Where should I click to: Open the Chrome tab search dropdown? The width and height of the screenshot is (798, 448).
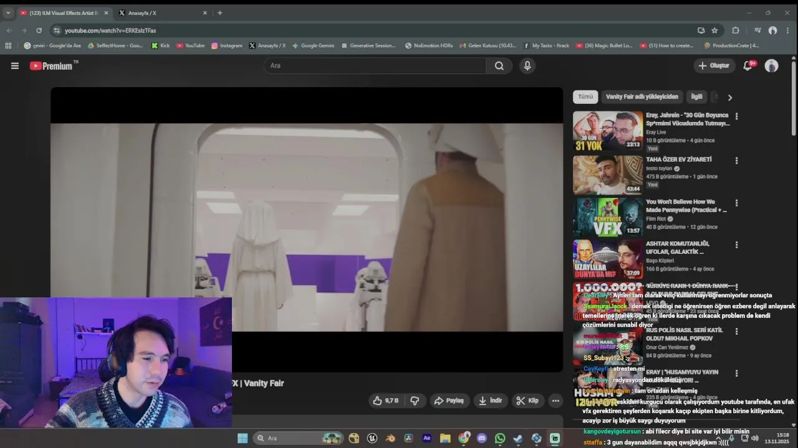tap(8, 12)
